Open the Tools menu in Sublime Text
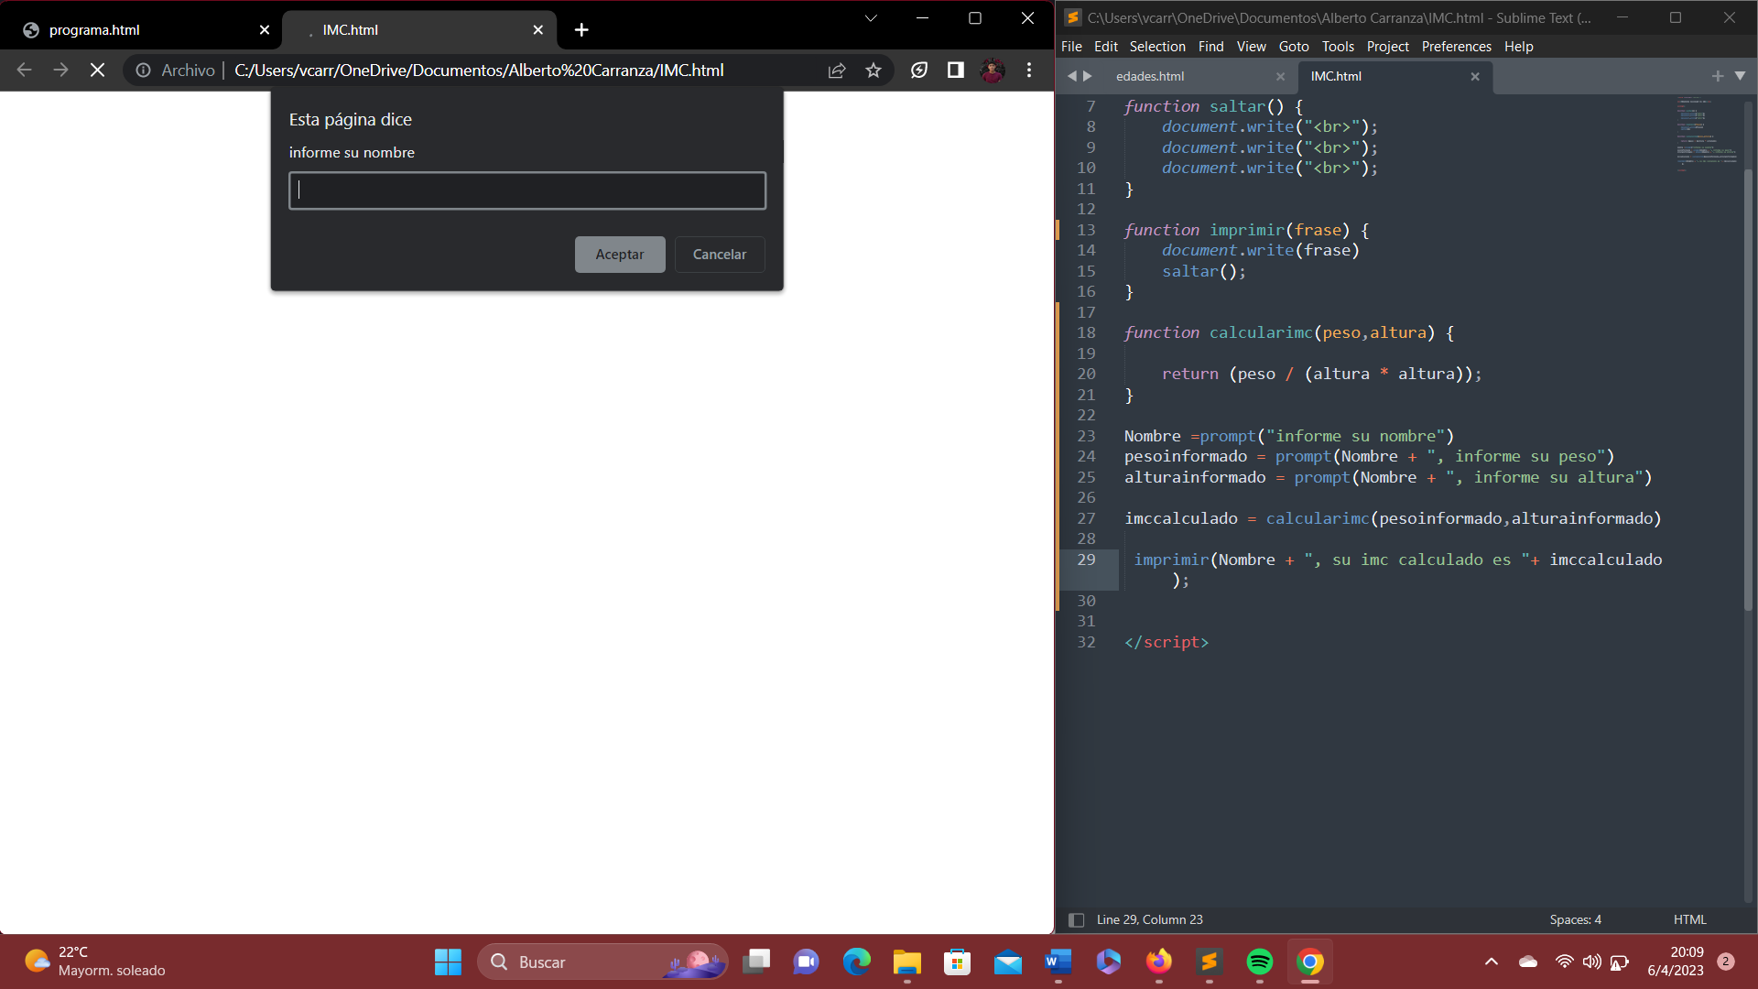Screen dimensions: 1758x989 pos(1338,47)
